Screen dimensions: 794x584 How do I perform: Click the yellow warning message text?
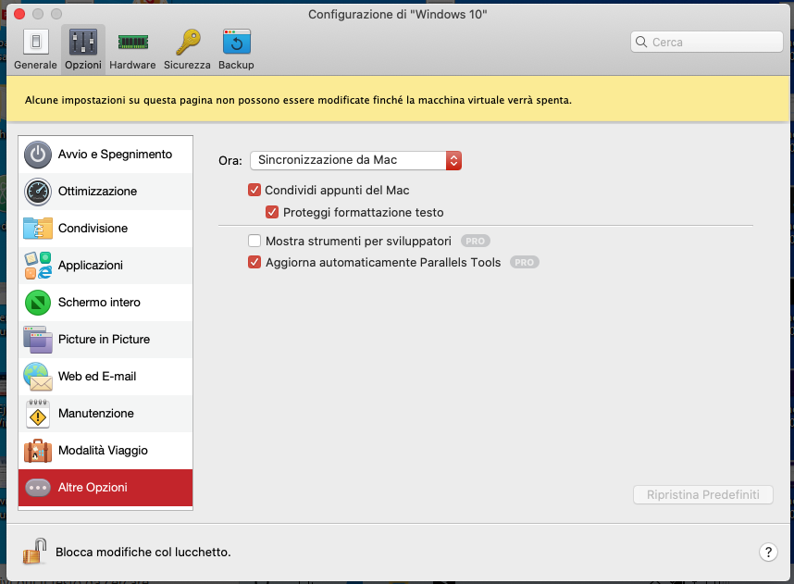pos(298,100)
